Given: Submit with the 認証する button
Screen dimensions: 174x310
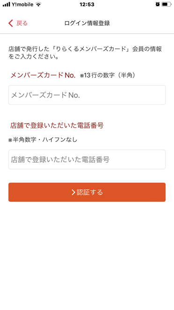Looking at the screenshot, I should pos(87,192).
